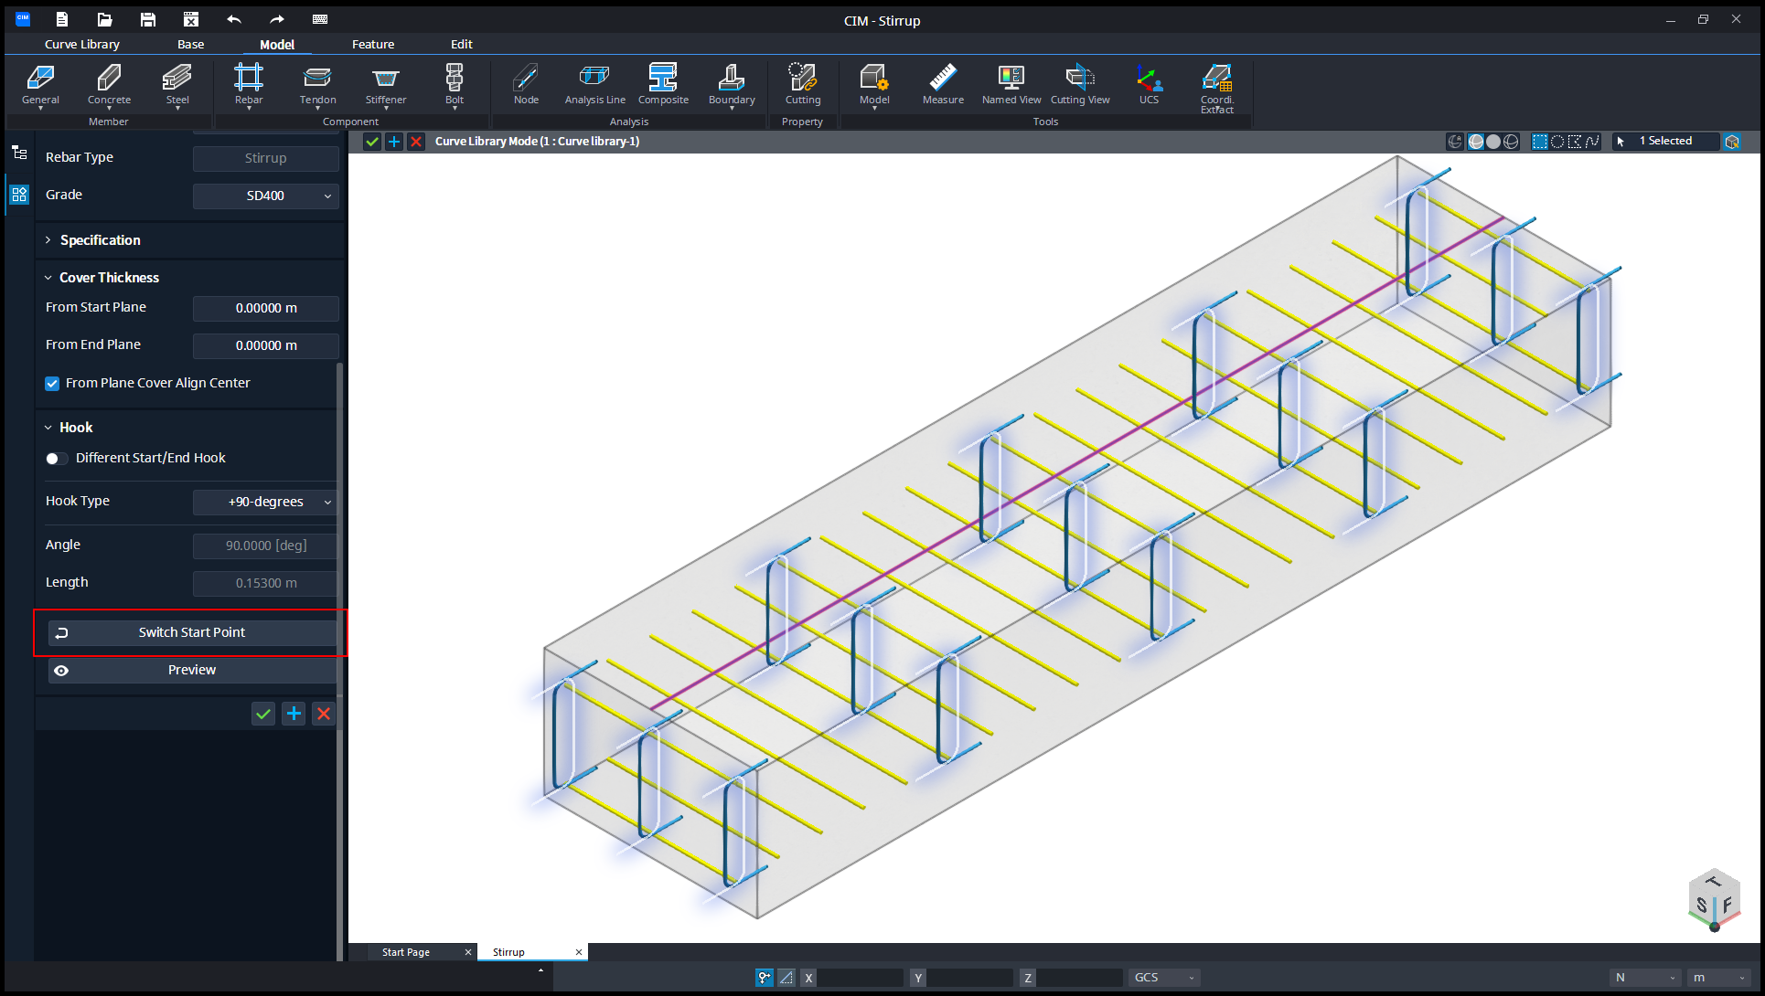
Task: Toggle Different Start/End Hook switch
Action: coord(57,459)
